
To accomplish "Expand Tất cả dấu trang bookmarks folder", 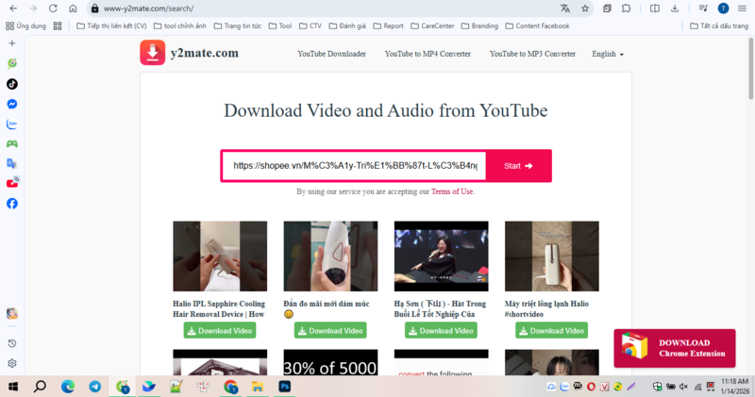I will coord(719,26).
